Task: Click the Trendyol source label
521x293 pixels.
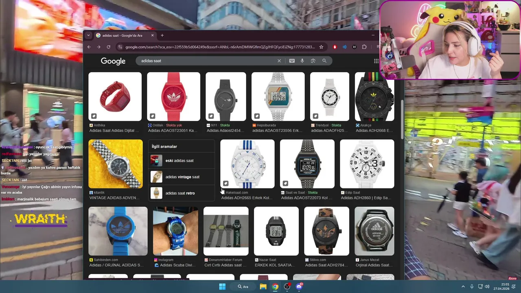Action: point(321,125)
